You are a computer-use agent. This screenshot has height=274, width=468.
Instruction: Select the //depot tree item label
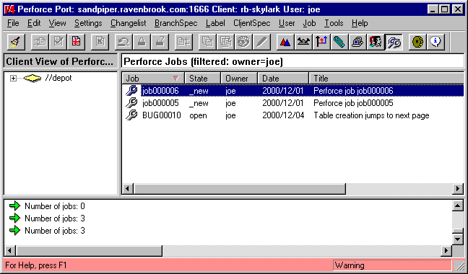pyautogui.click(x=58, y=79)
